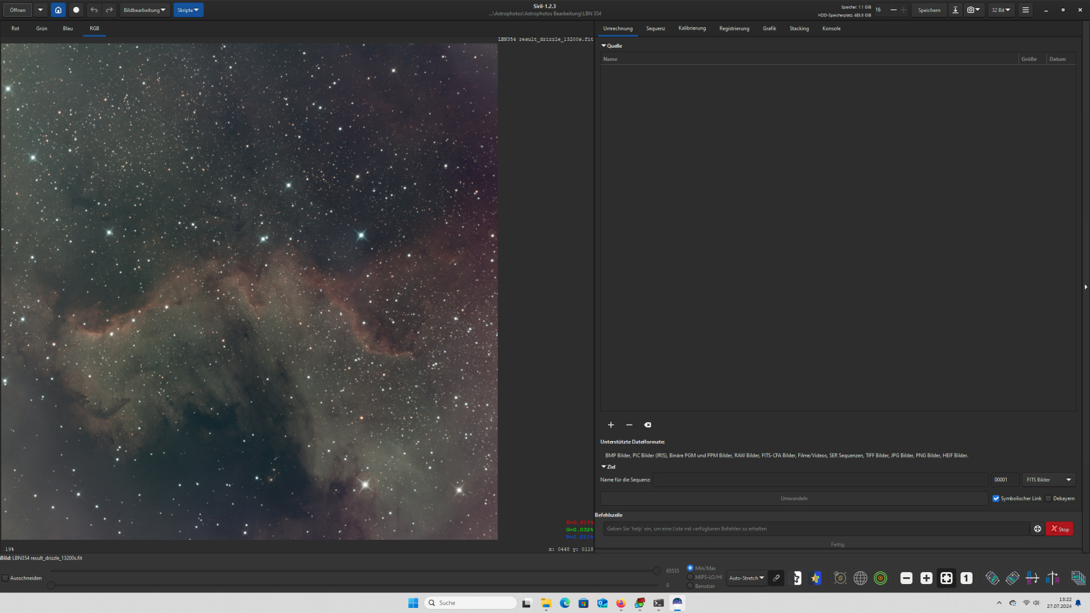The height and width of the screenshot is (613, 1090).
Task: Switch to the Grafik tab
Action: [x=769, y=28]
